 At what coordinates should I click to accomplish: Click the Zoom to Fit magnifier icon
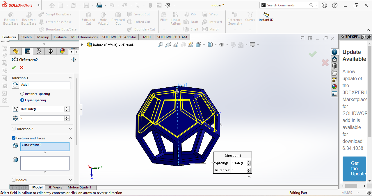click(x=160, y=45)
